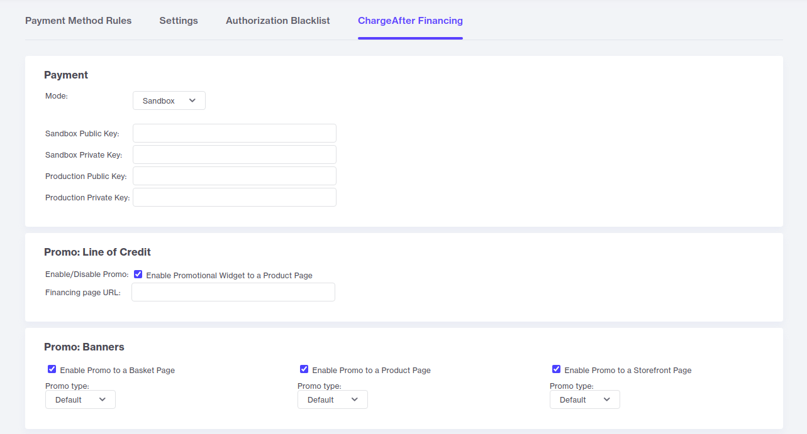Viewport: 807px width, 434px height.
Task: Uncheck Enable Promo to a Basket Page
Action: pyautogui.click(x=52, y=369)
